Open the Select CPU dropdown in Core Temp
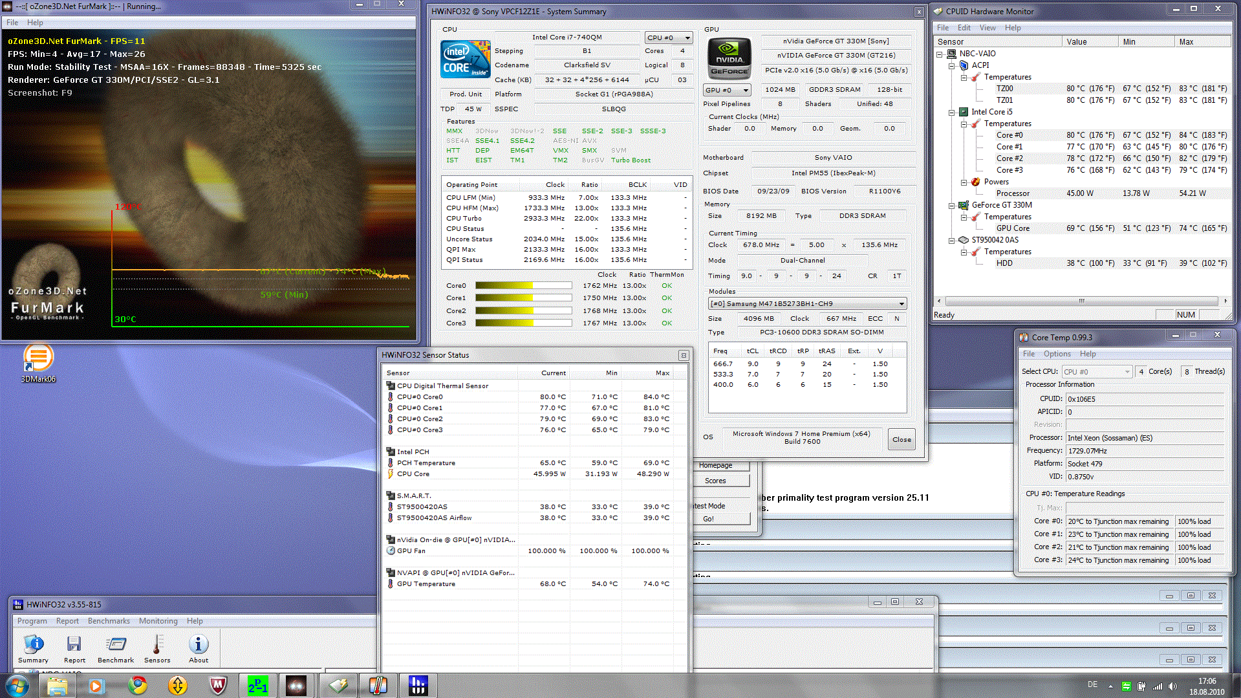Image resolution: width=1241 pixels, height=698 pixels. 1097,372
